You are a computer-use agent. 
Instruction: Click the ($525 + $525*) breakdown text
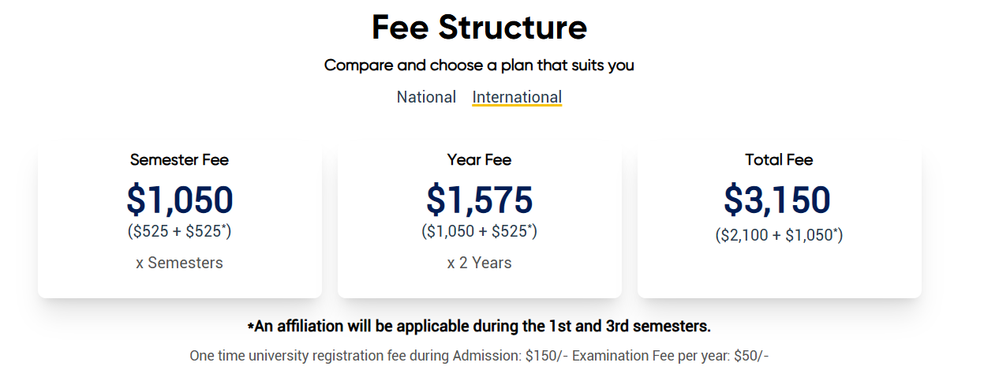coord(179,231)
